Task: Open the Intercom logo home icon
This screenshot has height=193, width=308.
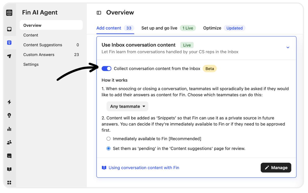Action: [9, 13]
